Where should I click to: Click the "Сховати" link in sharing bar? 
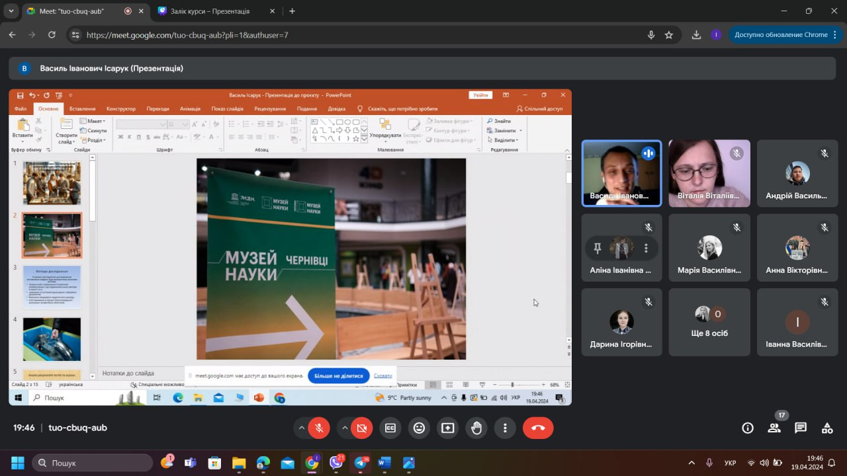point(383,376)
